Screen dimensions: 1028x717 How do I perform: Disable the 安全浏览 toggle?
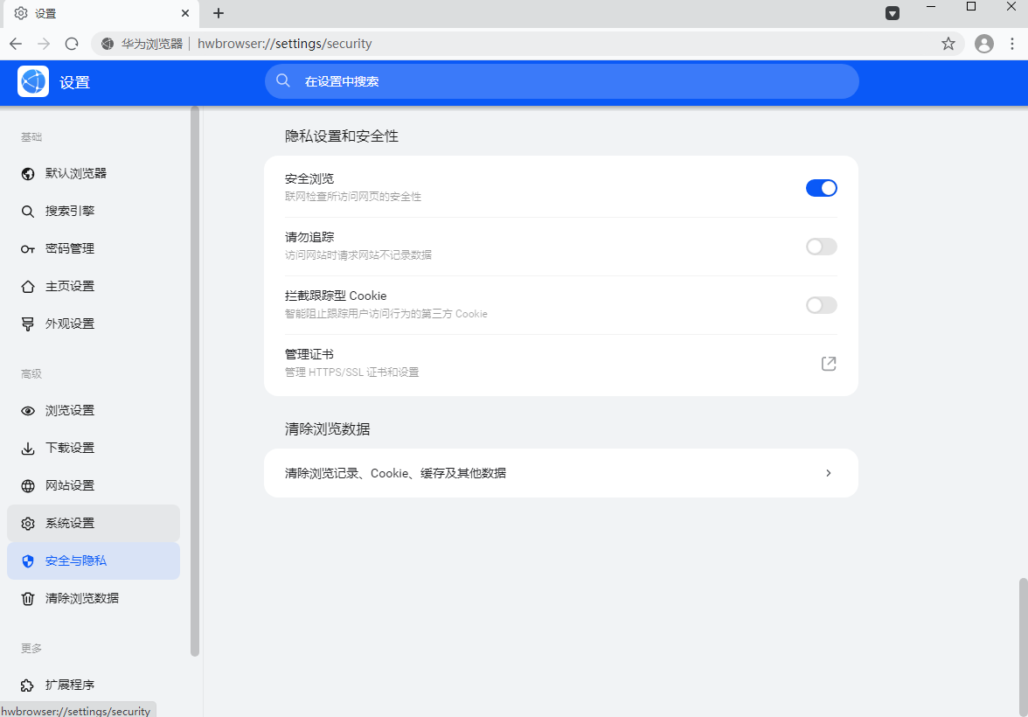(x=821, y=187)
